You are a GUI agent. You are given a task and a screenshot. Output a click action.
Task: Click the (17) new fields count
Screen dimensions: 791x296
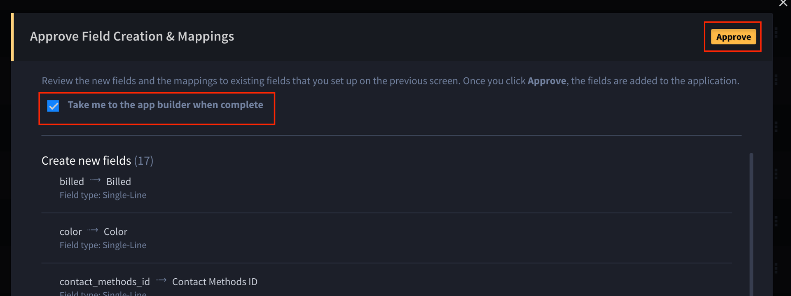[144, 161]
